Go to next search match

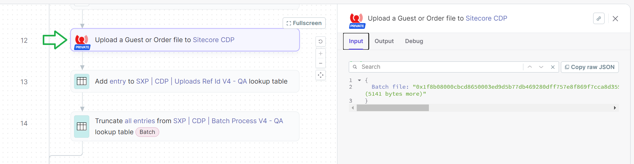[541, 67]
